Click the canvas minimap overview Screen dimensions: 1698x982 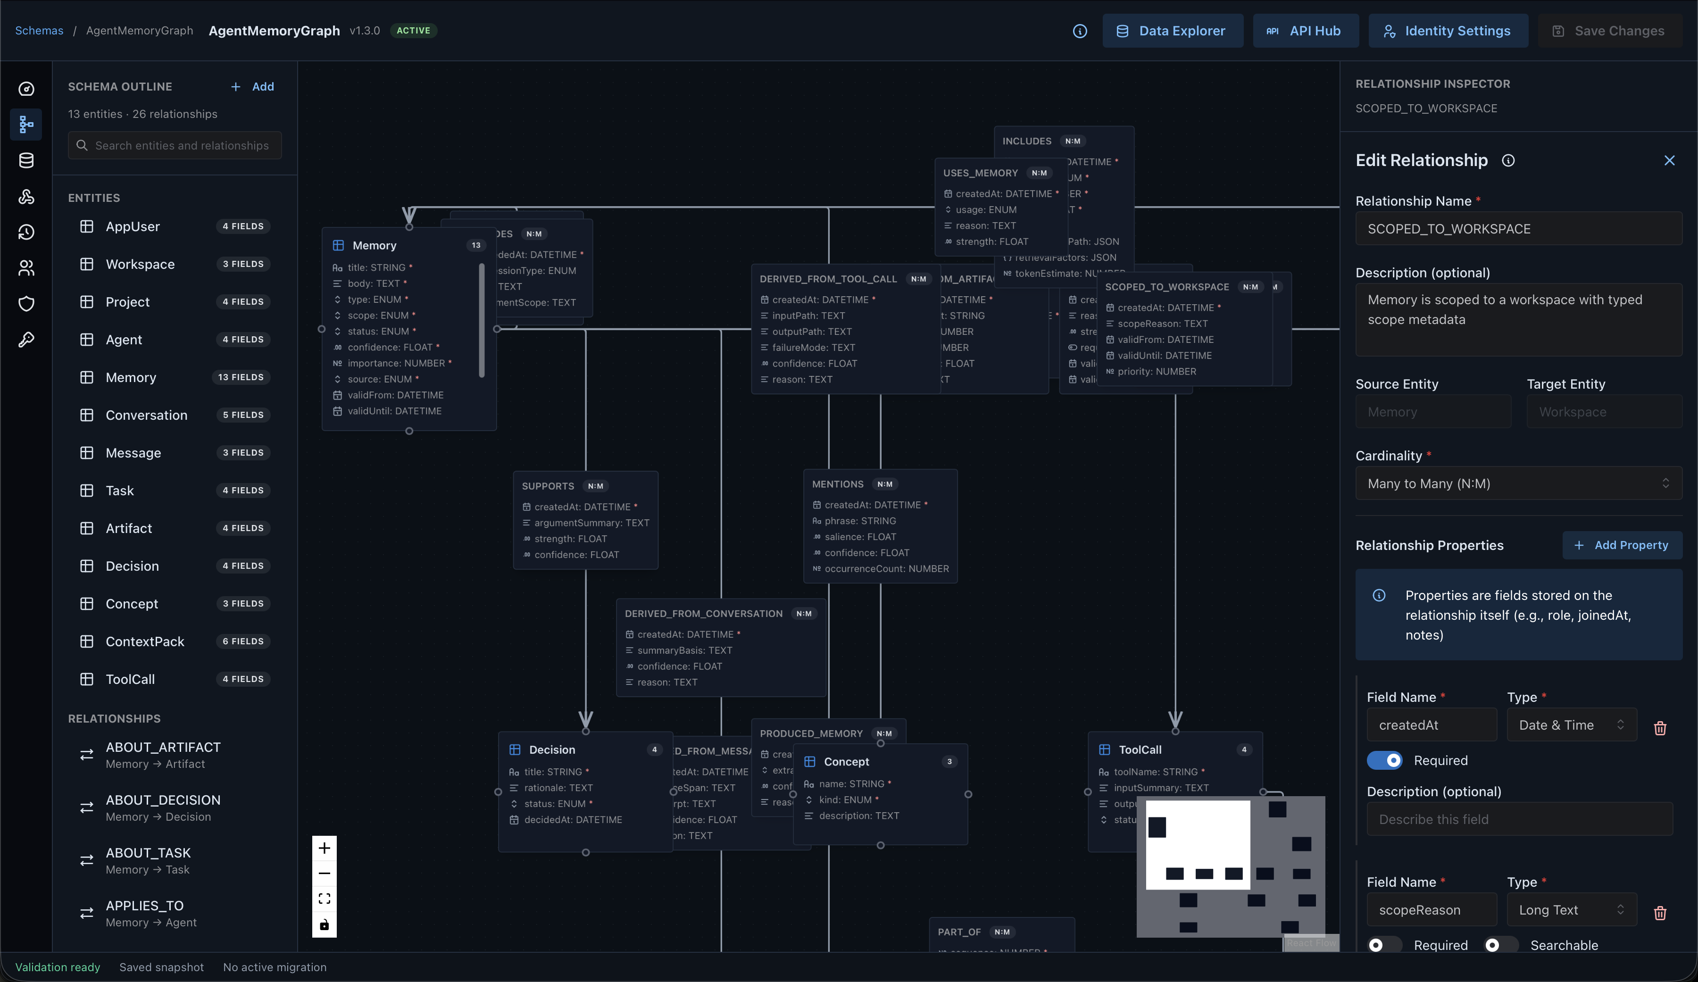click(1231, 867)
